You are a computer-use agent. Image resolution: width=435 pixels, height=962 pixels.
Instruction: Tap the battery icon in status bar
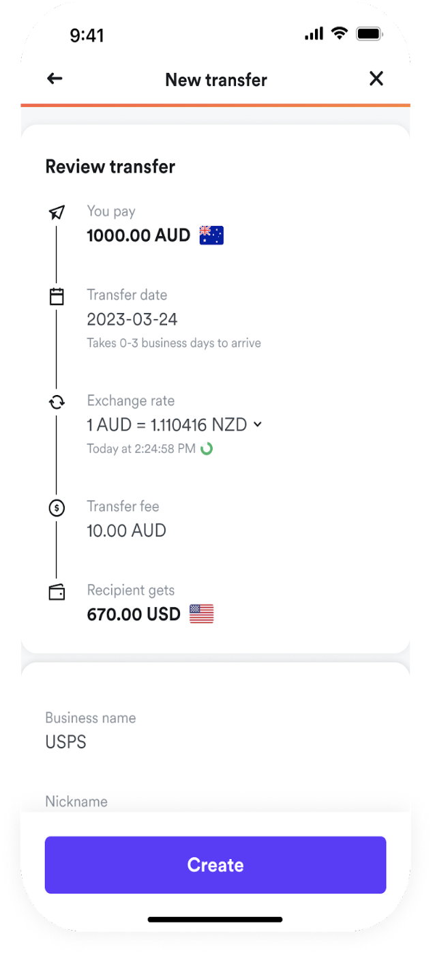coord(370,34)
